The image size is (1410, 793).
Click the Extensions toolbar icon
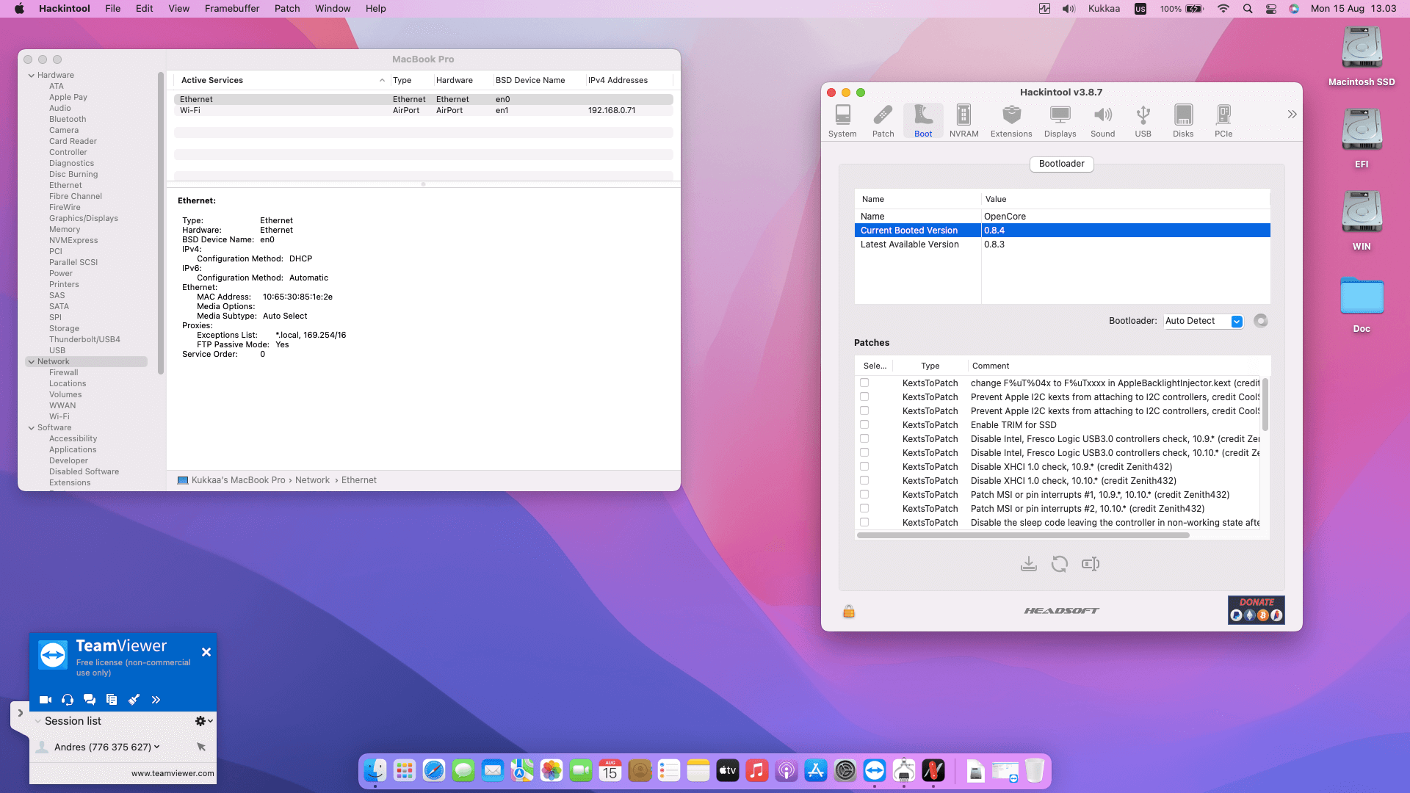point(1010,120)
